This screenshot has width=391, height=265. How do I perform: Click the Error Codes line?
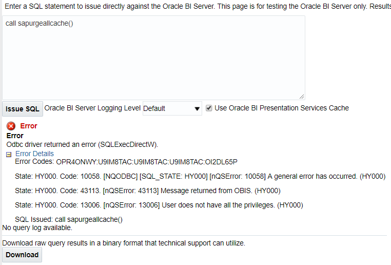point(126,162)
